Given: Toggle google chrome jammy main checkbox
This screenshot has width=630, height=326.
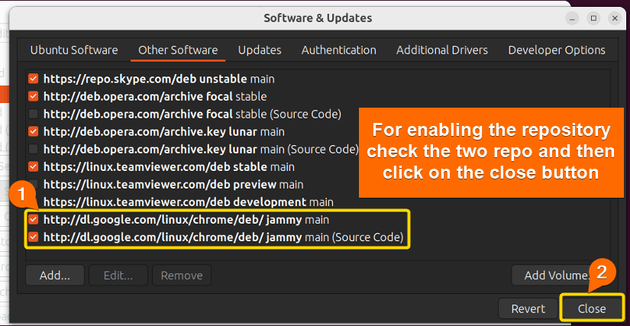Looking at the screenshot, I should pyautogui.click(x=34, y=220).
